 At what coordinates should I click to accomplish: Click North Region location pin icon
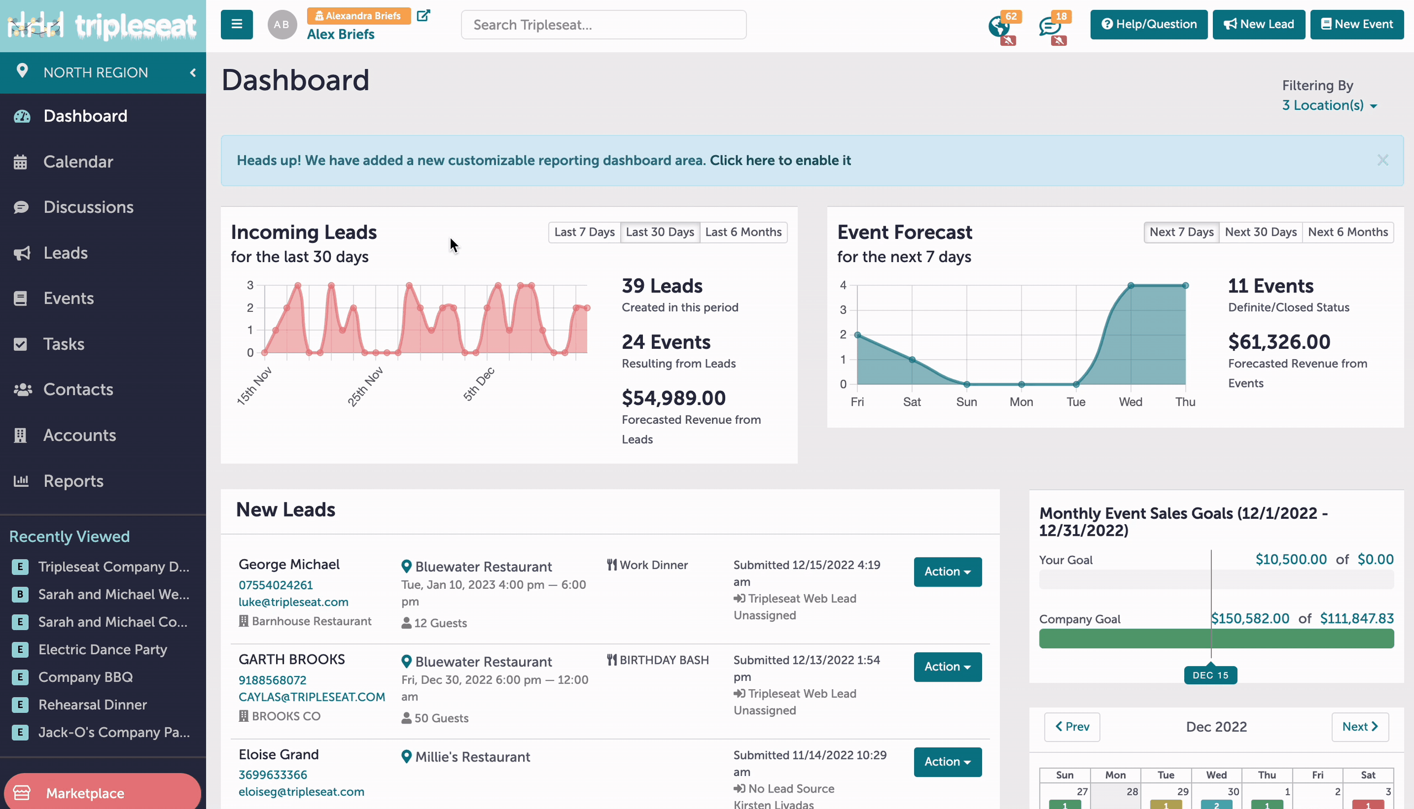(x=22, y=71)
